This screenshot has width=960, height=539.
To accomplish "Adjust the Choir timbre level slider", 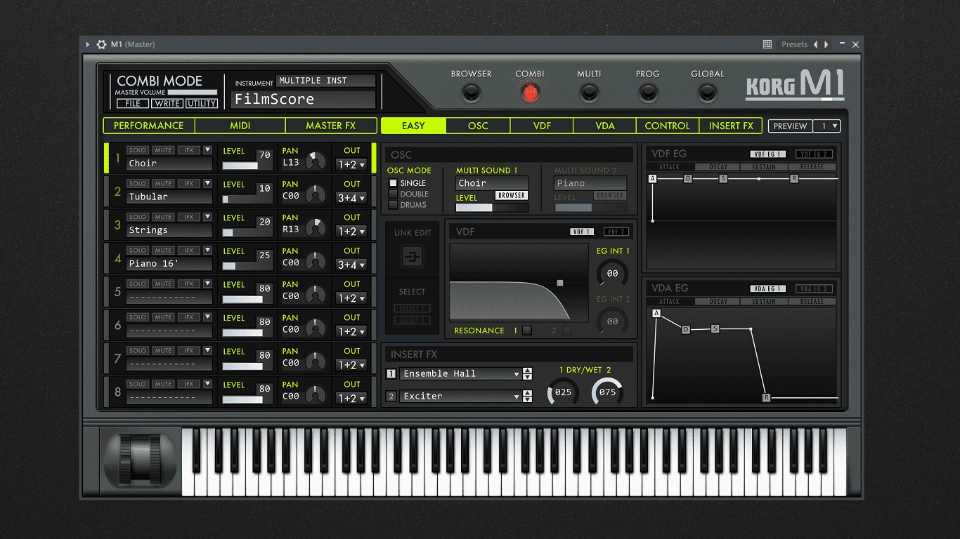I will click(240, 166).
